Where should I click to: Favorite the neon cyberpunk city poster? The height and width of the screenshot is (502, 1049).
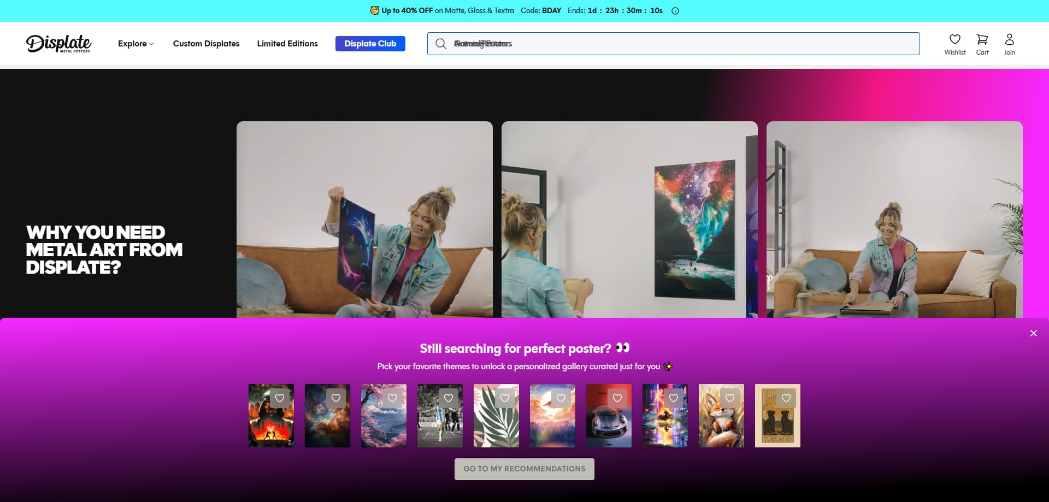tap(674, 398)
